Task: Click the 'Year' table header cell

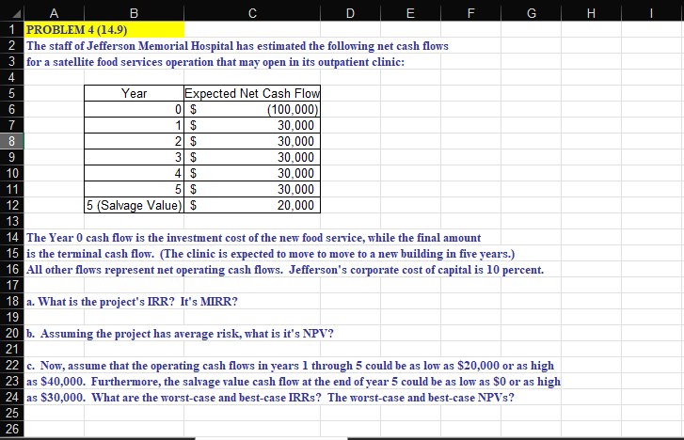Action: click(134, 93)
